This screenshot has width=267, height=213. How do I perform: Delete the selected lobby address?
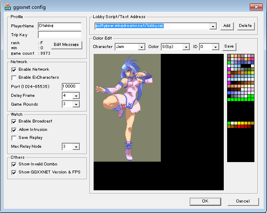[x=246, y=26]
